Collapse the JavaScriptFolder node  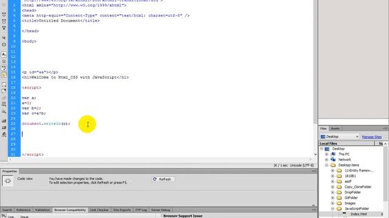click(x=332, y=208)
